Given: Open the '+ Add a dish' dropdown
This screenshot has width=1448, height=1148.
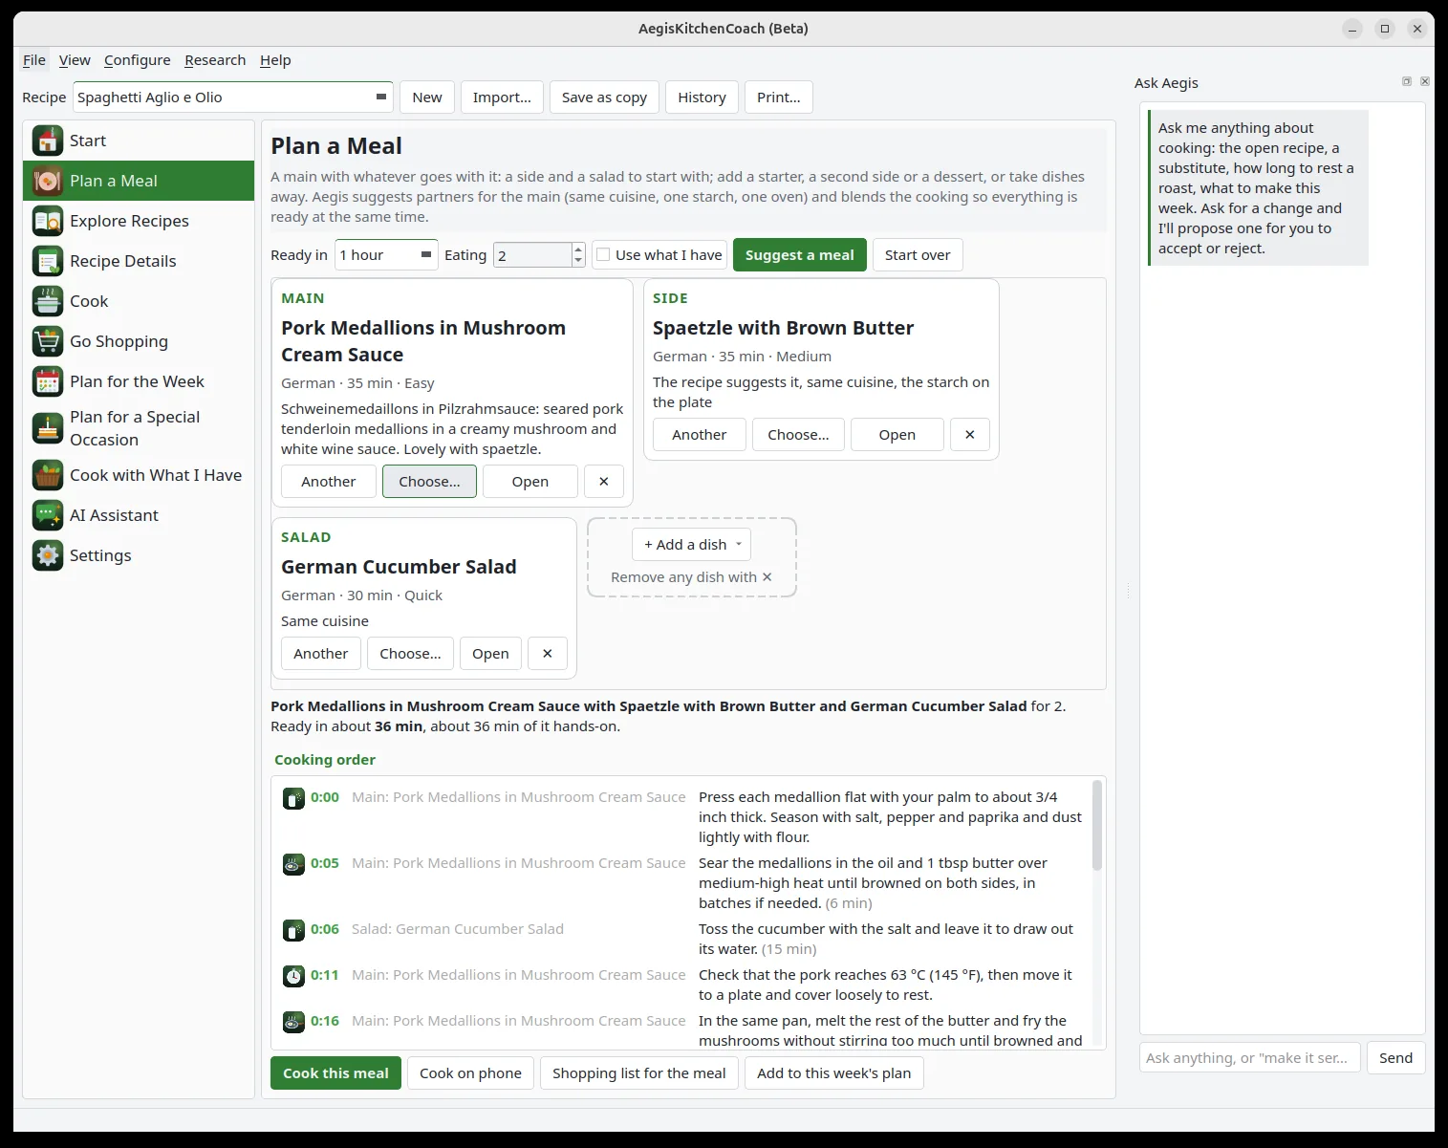Looking at the screenshot, I should pos(691,545).
